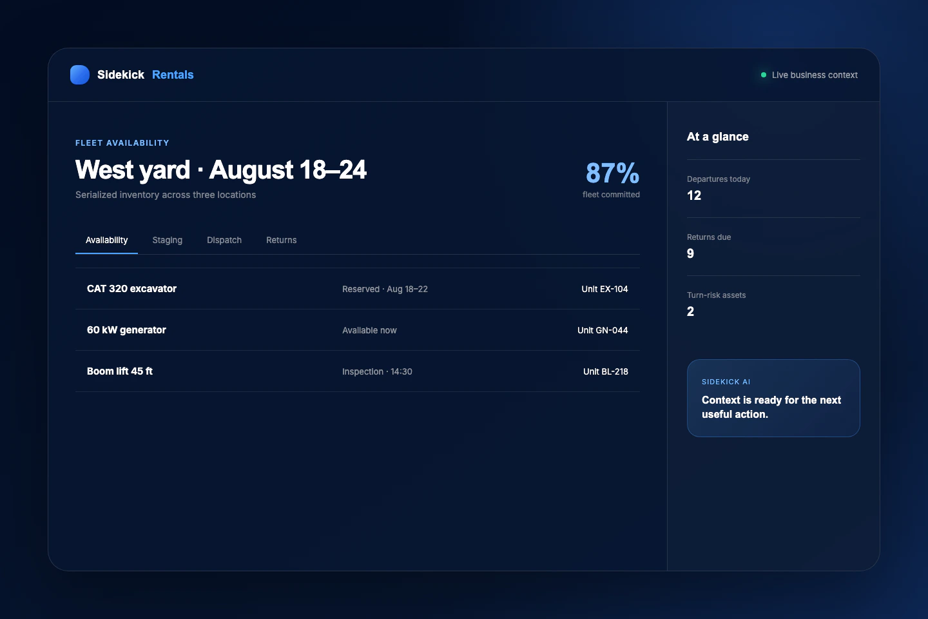Switch to the Staging tab

click(x=168, y=240)
